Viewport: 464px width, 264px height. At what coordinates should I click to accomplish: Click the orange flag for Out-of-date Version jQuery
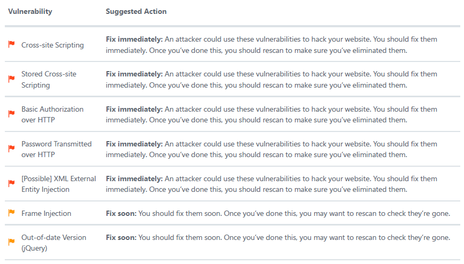(12, 242)
